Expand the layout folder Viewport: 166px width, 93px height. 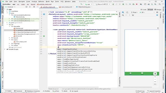click(9, 38)
